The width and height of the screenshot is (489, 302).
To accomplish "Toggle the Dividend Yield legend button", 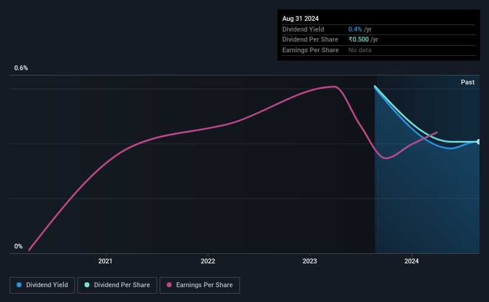I will (42, 285).
